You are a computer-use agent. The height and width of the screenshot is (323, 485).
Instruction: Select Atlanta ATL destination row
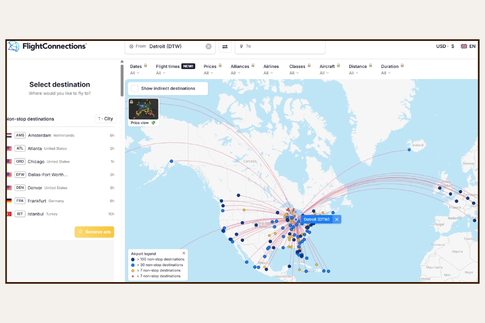[x=60, y=149]
